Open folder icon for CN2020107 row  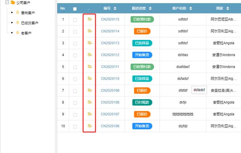(90, 114)
